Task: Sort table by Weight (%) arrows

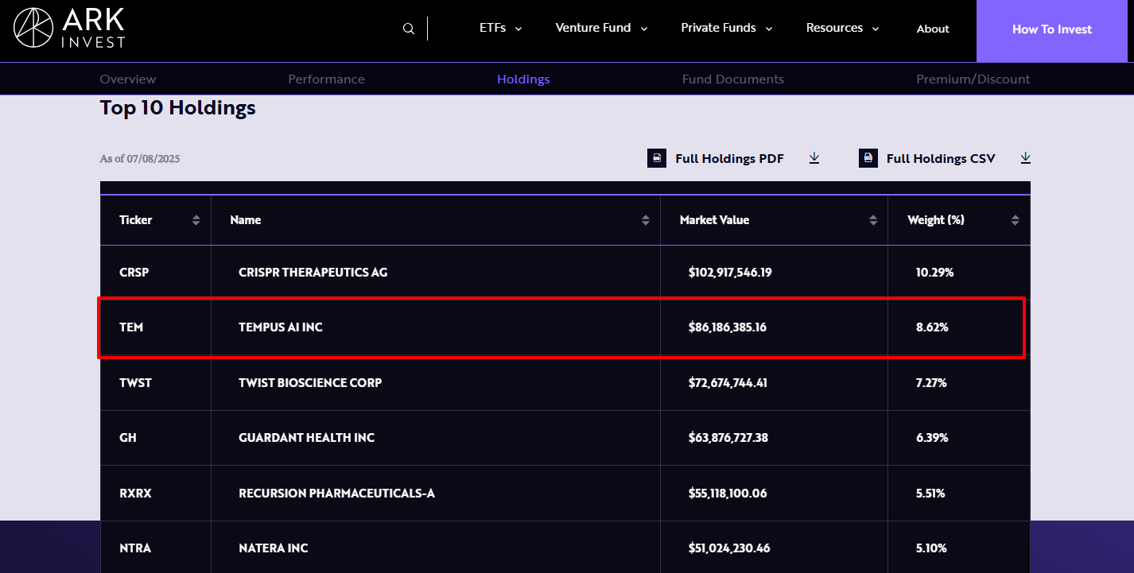Action: pyautogui.click(x=1015, y=220)
